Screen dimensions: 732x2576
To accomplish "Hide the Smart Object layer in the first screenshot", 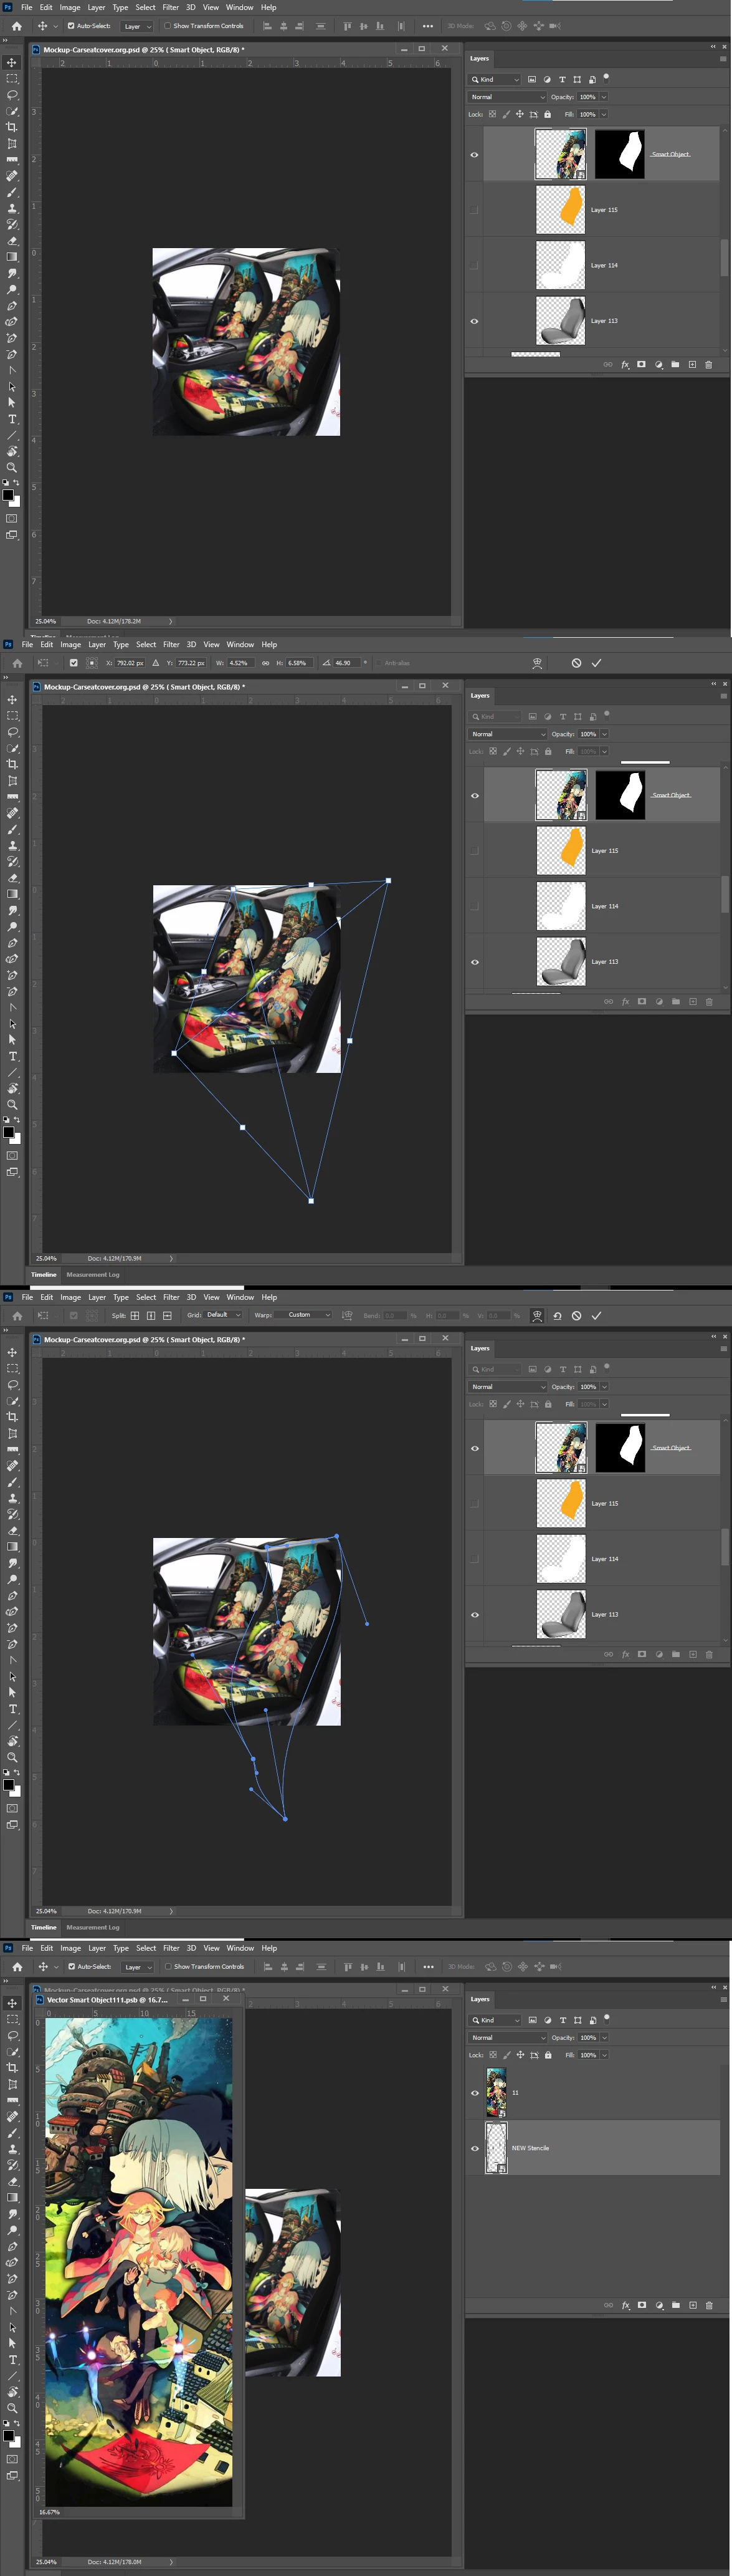I will [474, 155].
